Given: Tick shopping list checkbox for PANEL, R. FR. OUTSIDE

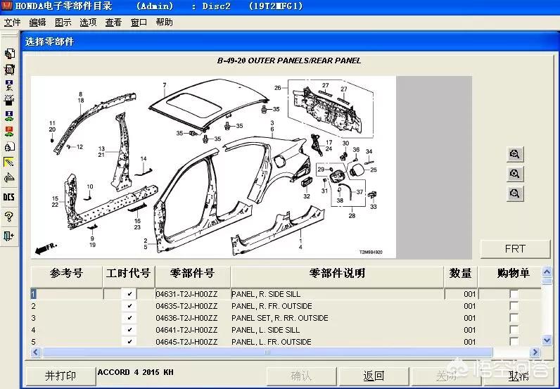Looking at the screenshot, I should tap(514, 306).
